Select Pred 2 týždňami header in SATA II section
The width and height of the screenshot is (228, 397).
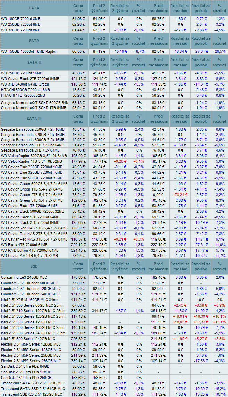pyautogui.click(x=99, y=62)
